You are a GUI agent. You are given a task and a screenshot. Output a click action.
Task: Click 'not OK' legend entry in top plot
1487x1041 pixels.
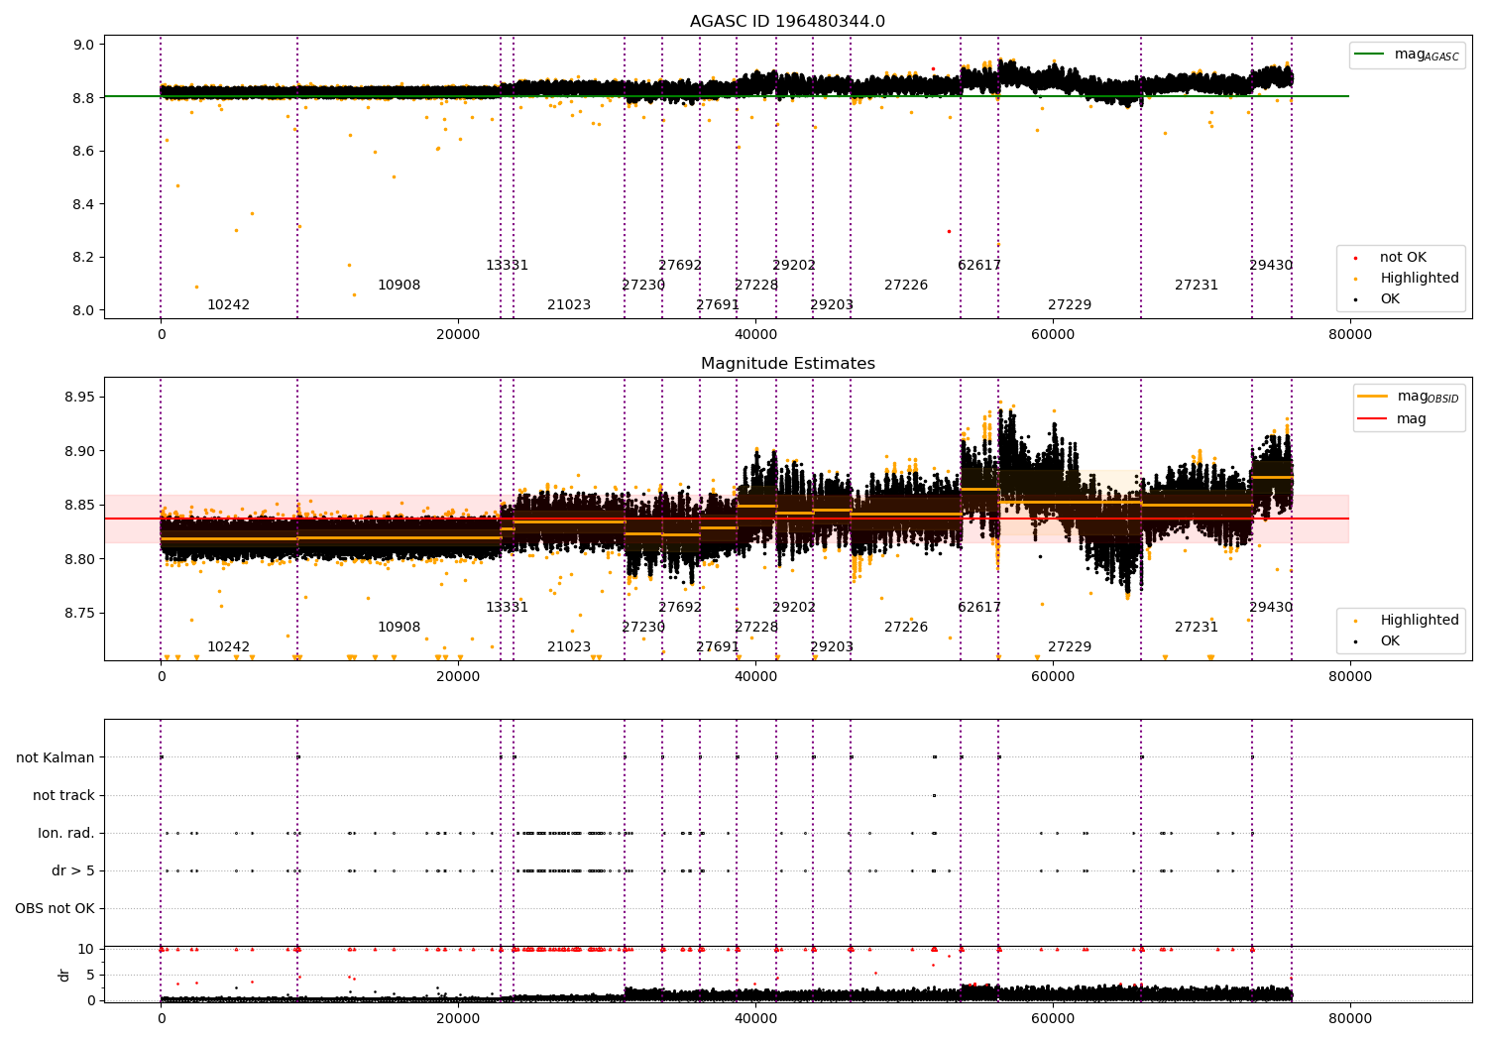pos(1391,258)
